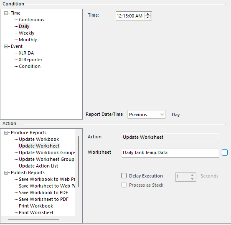Select Update Workbook Groups action
Image resolution: width=231 pixels, height=225 pixels.
pos(47,152)
